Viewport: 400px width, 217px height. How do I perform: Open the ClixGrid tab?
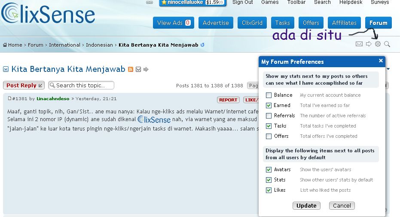252,23
